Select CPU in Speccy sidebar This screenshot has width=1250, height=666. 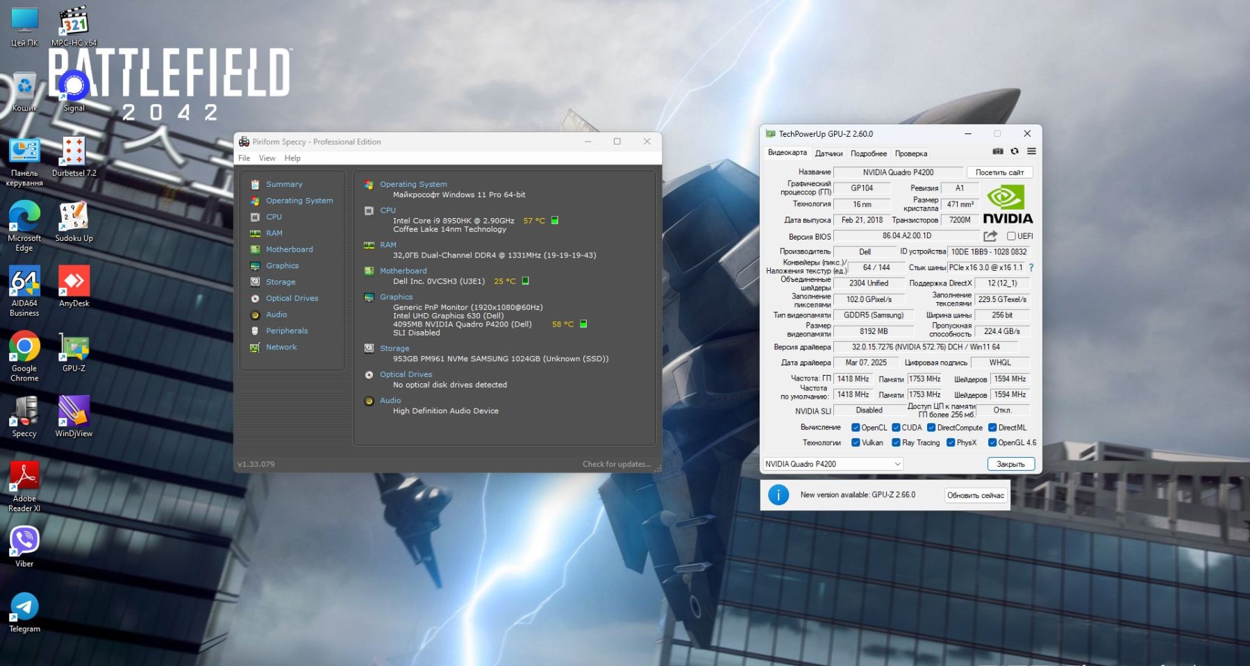point(274,217)
